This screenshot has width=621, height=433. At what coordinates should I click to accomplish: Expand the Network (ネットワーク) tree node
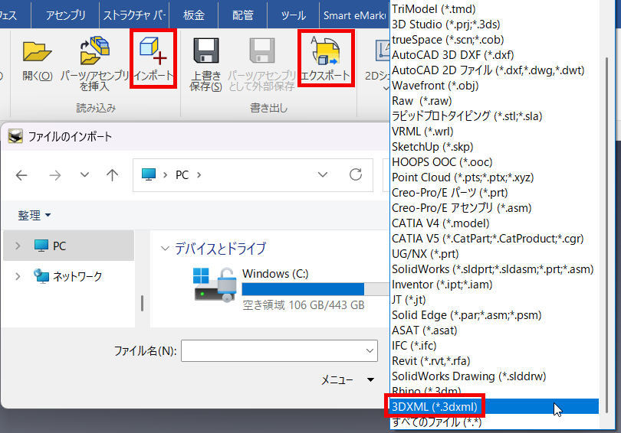(18, 276)
